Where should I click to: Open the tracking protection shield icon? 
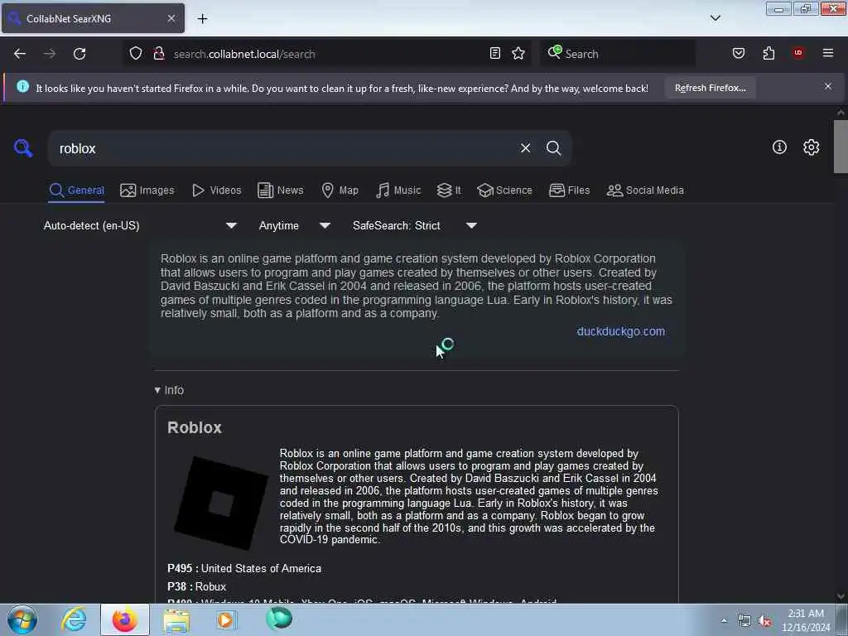tap(136, 54)
